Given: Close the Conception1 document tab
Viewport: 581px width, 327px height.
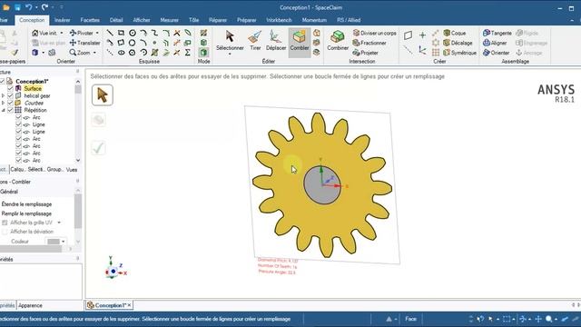Looking at the screenshot, I should [129, 305].
